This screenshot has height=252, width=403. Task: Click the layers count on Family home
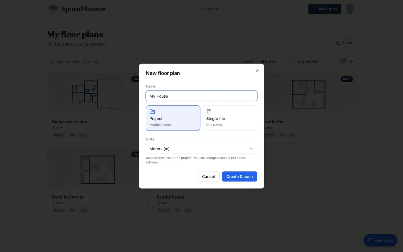pos(188,210)
